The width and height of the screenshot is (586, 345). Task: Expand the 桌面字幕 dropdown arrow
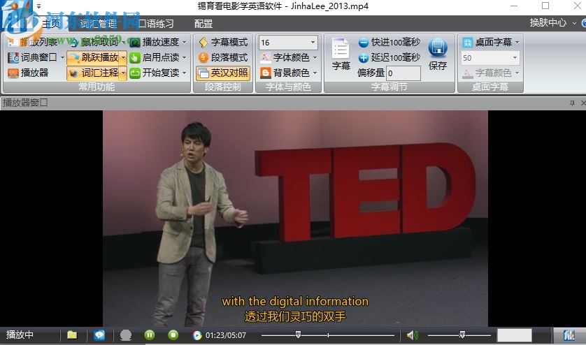click(517, 42)
